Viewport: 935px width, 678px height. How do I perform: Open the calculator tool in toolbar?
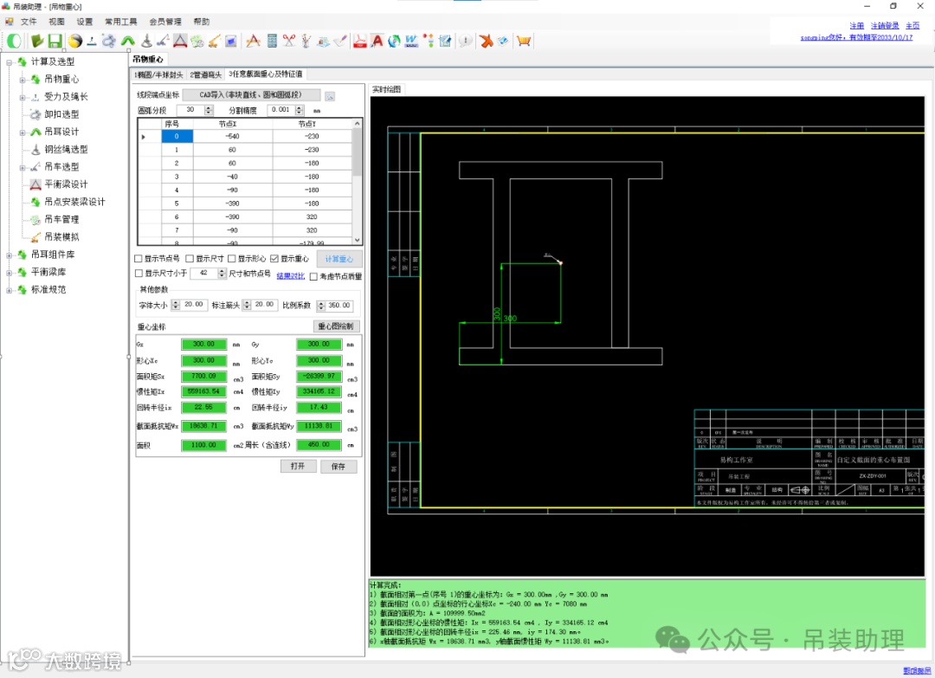(272, 41)
